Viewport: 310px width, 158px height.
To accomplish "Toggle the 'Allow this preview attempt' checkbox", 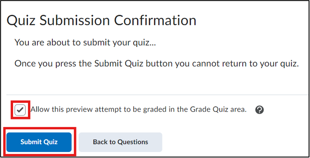I will pos(20,110).
